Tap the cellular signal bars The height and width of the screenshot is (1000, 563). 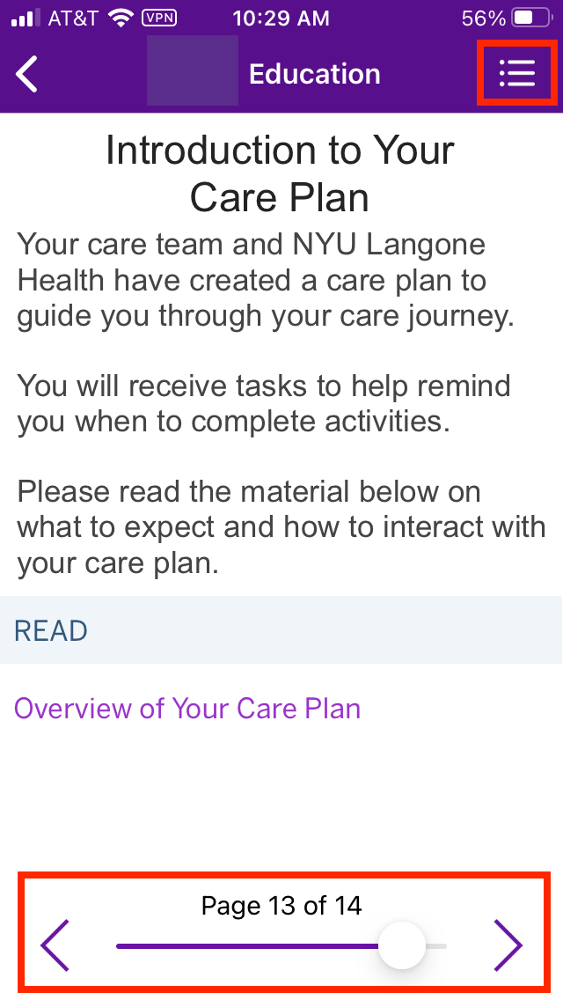25,18
